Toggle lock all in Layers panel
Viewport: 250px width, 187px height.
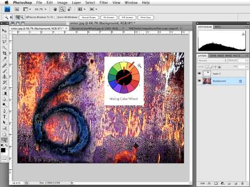pos(219,66)
